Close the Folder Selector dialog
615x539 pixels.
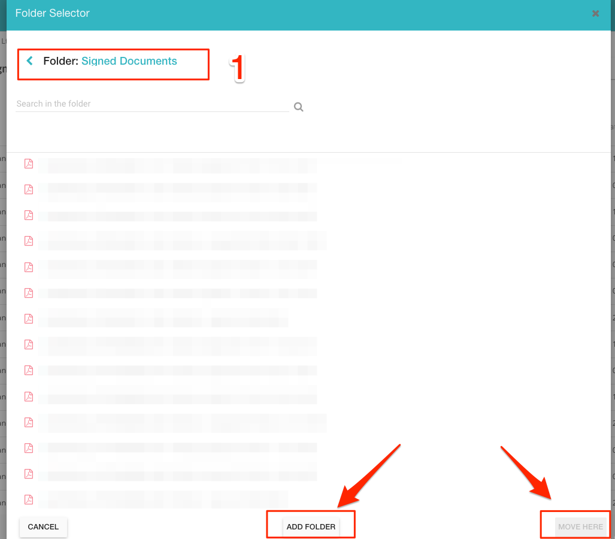click(595, 13)
